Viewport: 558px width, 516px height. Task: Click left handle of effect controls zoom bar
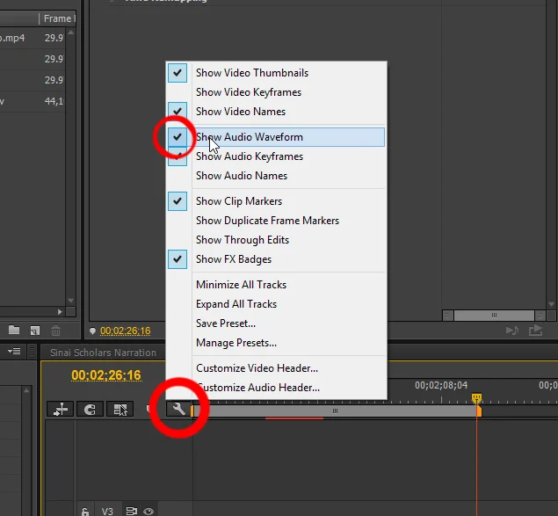[x=447, y=316]
